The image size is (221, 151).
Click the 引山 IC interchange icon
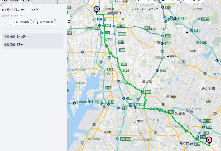[163, 7]
